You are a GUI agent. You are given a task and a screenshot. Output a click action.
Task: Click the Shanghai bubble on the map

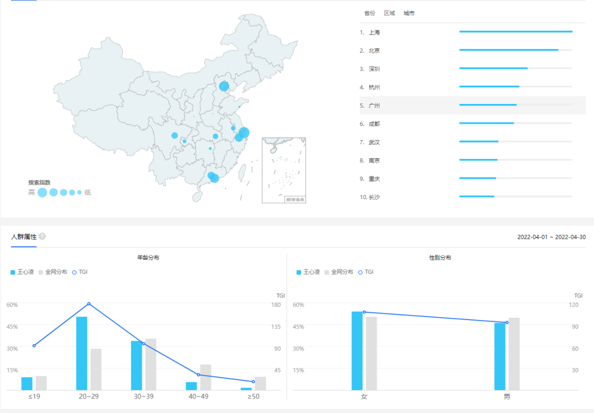[244, 133]
